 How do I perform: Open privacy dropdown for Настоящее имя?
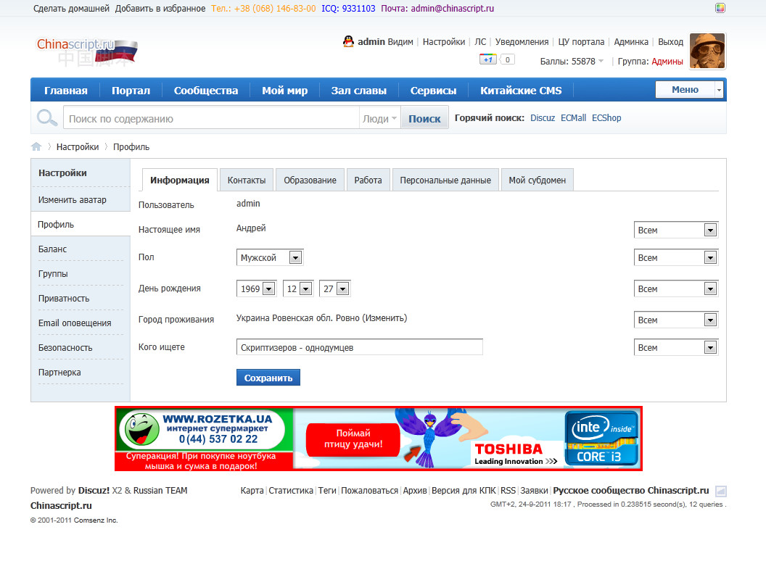coord(676,230)
